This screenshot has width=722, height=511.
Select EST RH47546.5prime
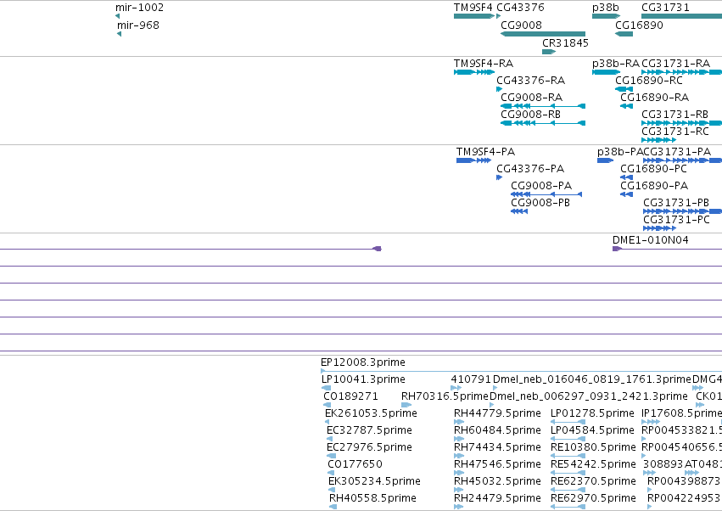[x=497, y=464]
